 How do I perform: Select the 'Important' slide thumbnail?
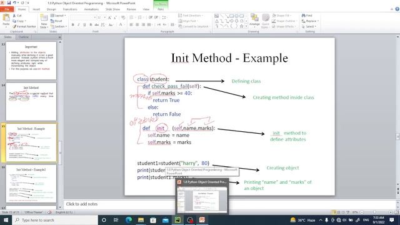coord(31,61)
